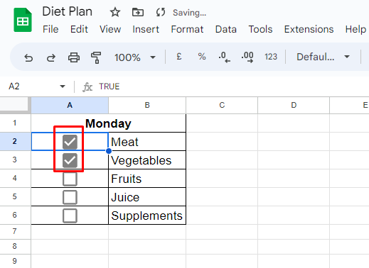369x268 pixels.
Task: Open Google Sheets home logo
Action: click(23, 20)
